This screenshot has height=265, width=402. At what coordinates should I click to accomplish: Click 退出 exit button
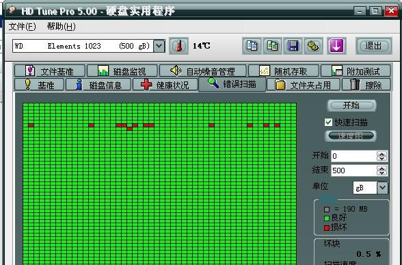374,46
